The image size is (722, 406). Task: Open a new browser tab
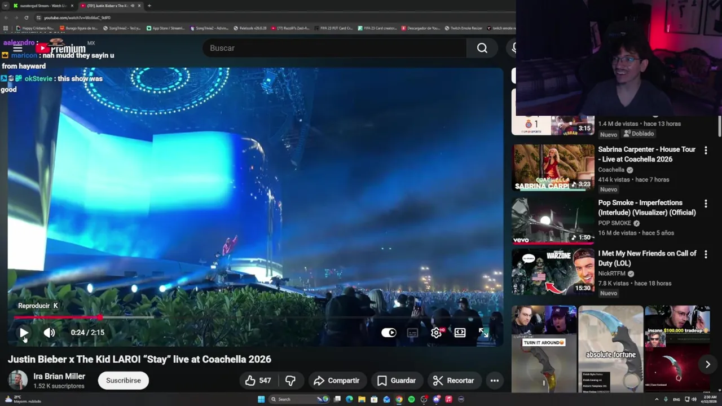[149, 6]
